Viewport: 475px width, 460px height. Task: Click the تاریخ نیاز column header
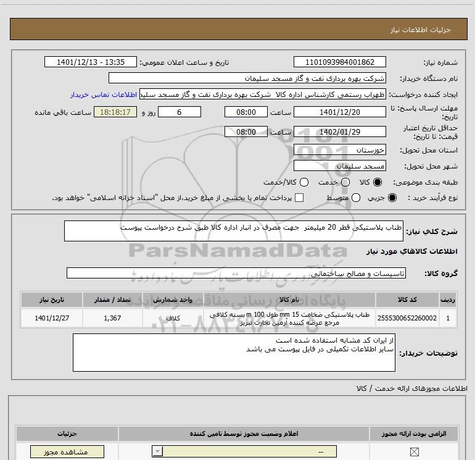point(52,299)
